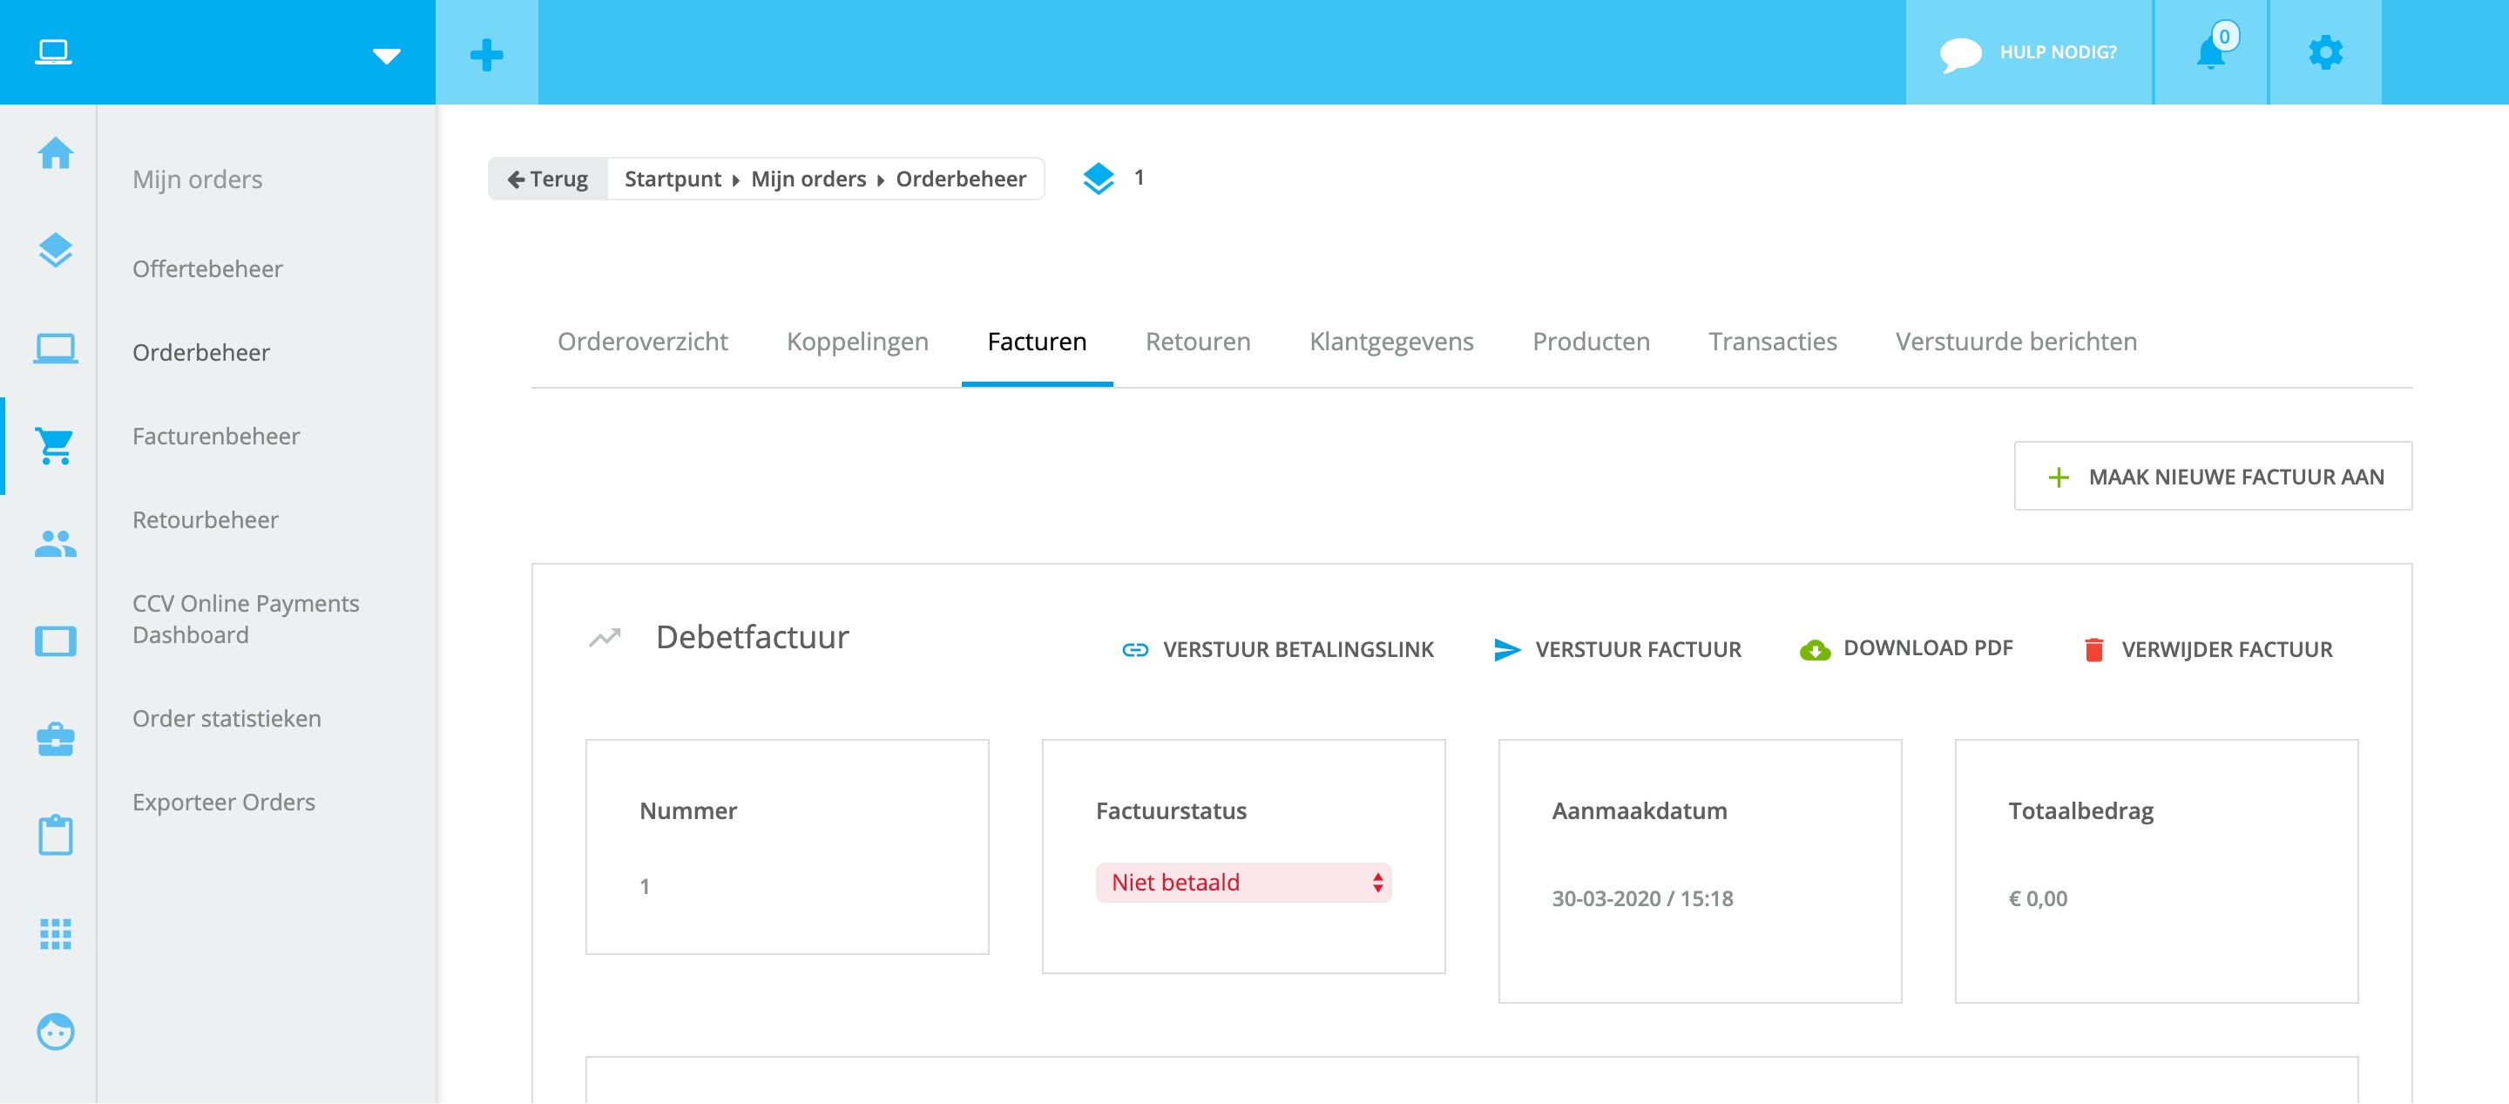Screen dimensions: 2509x1104
Task: Select Orderbeheer in side menu
Action: click(x=201, y=353)
